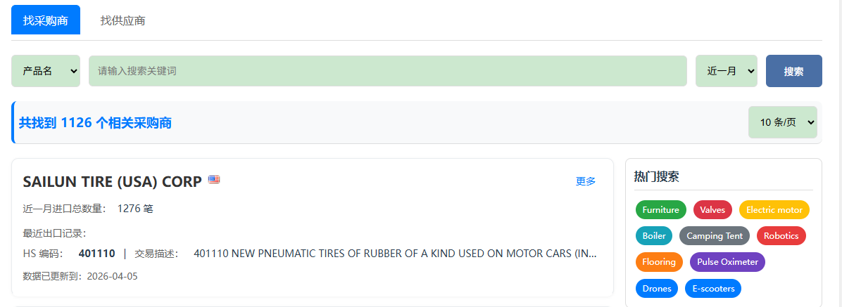Screen dimensions: 842x307
Task: Open the 找供应商 tab
Action: pyautogui.click(x=122, y=20)
